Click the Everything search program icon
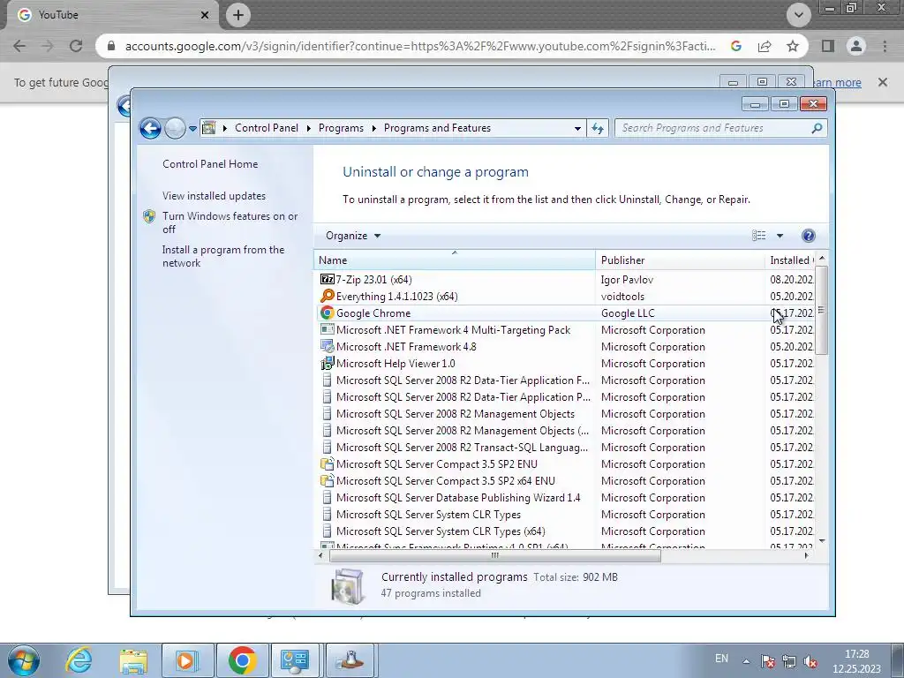904x678 pixels. point(327,296)
